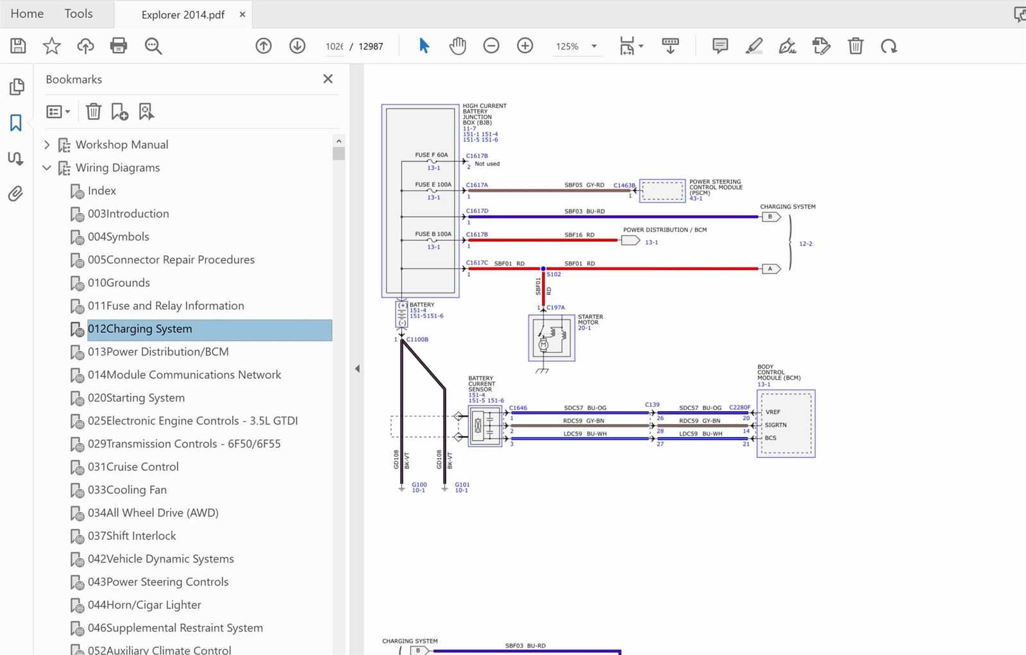Open 046Supplemental Restraint System bookmark
1026x655 pixels.
[x=175, y=628]
